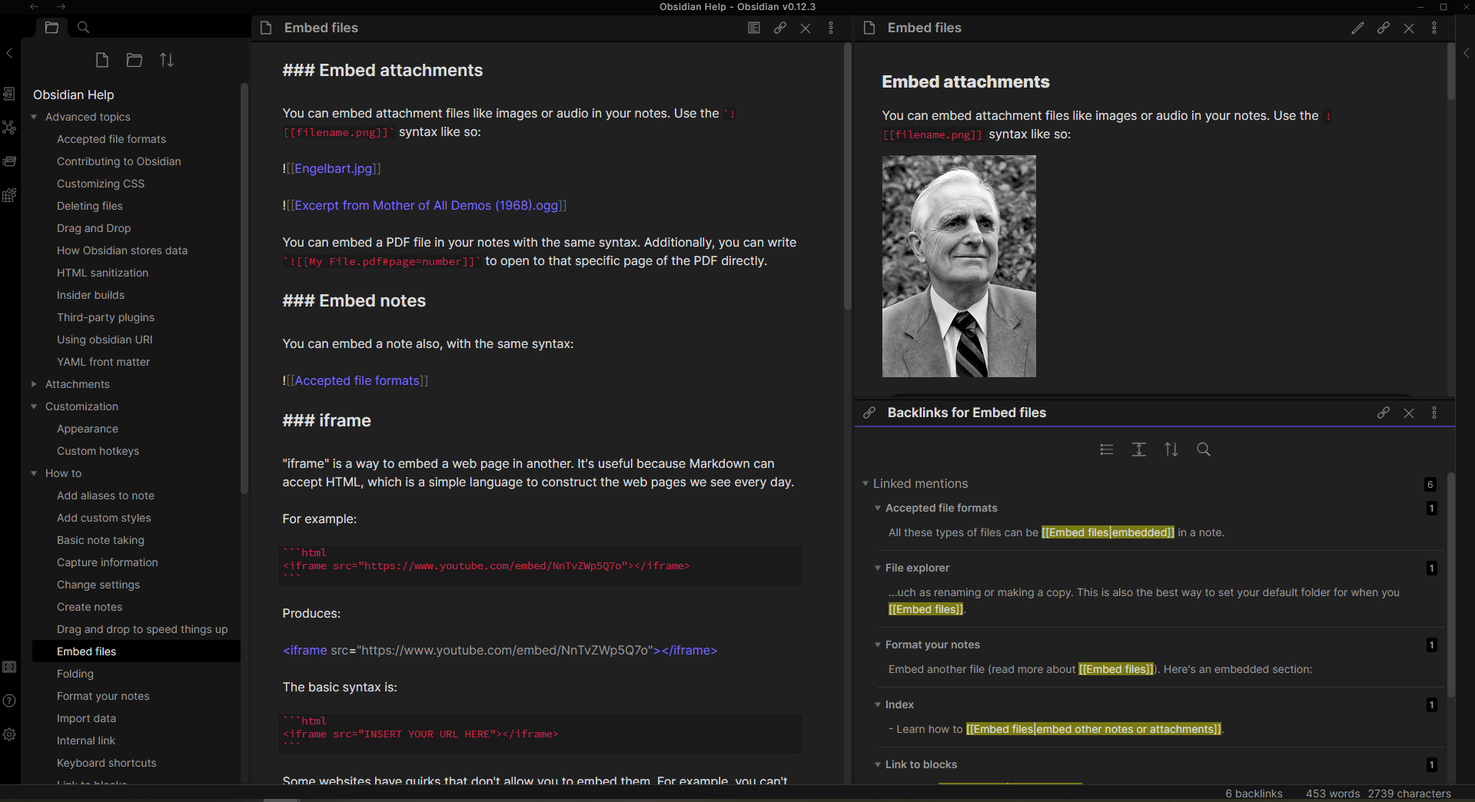This screenshot has height=802, width=1475.
Task: Click the Backlinks pane vertical scrollbar
Action: click(x=1451, y=584)
